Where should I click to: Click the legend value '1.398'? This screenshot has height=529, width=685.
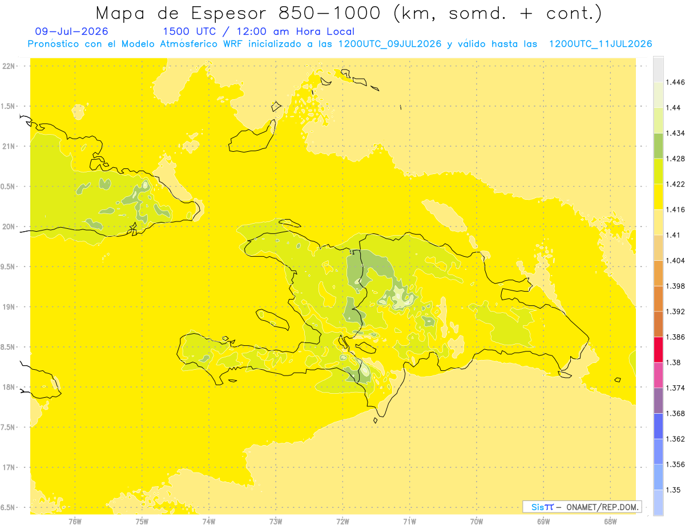point(675,286)
